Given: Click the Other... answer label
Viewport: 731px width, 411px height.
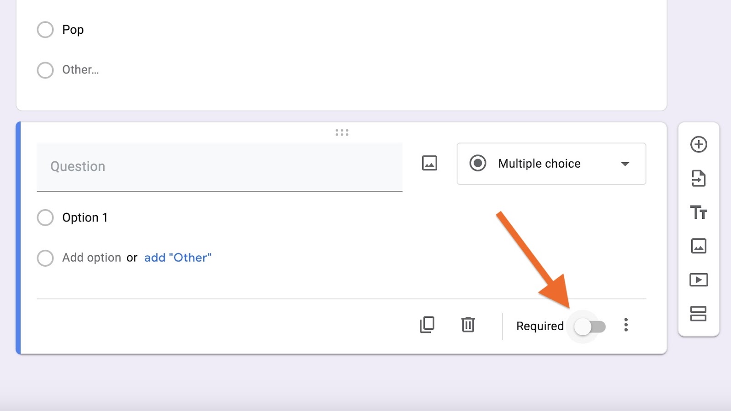Looking at the screenshot, I should point(80,70).
